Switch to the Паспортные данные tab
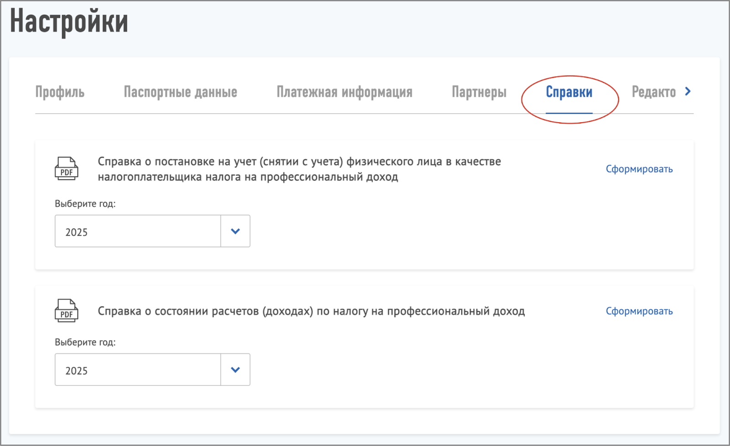 180,92
